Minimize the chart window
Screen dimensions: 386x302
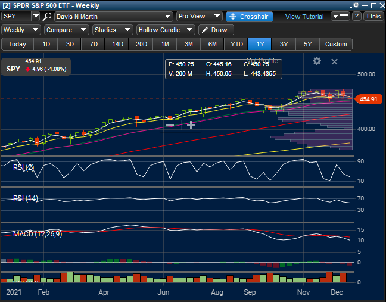click(x=365, y=5)
